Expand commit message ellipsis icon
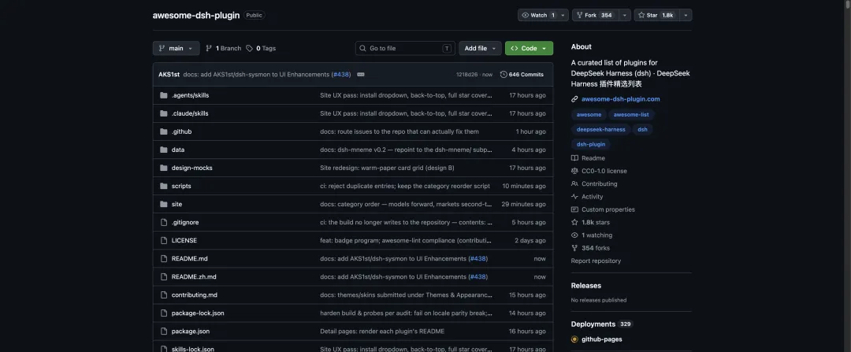851x352 pixels. (361, 74)
